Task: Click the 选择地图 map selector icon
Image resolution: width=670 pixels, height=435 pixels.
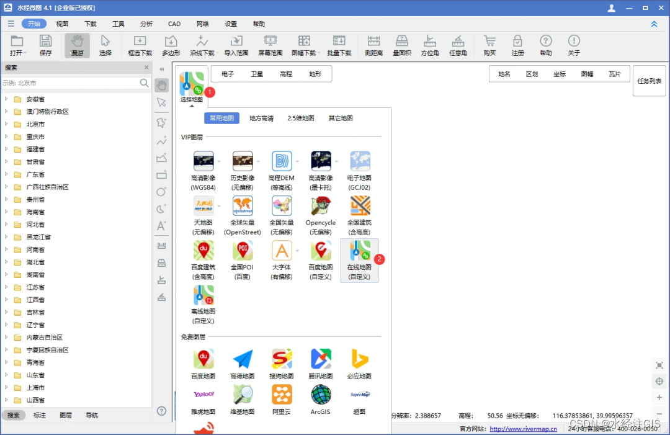Action: (192, 87)
